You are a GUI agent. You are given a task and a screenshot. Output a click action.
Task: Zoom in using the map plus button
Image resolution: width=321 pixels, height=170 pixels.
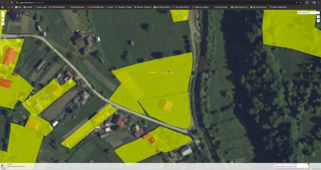[3, 13]
